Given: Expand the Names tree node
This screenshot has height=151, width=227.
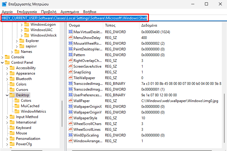Looking at the screenshot, I should tap(12, 52).
